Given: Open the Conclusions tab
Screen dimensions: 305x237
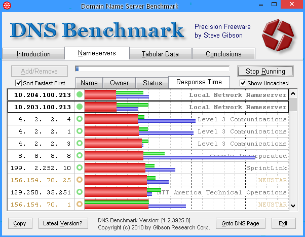Looking at the screenshot, I should 223,54.
